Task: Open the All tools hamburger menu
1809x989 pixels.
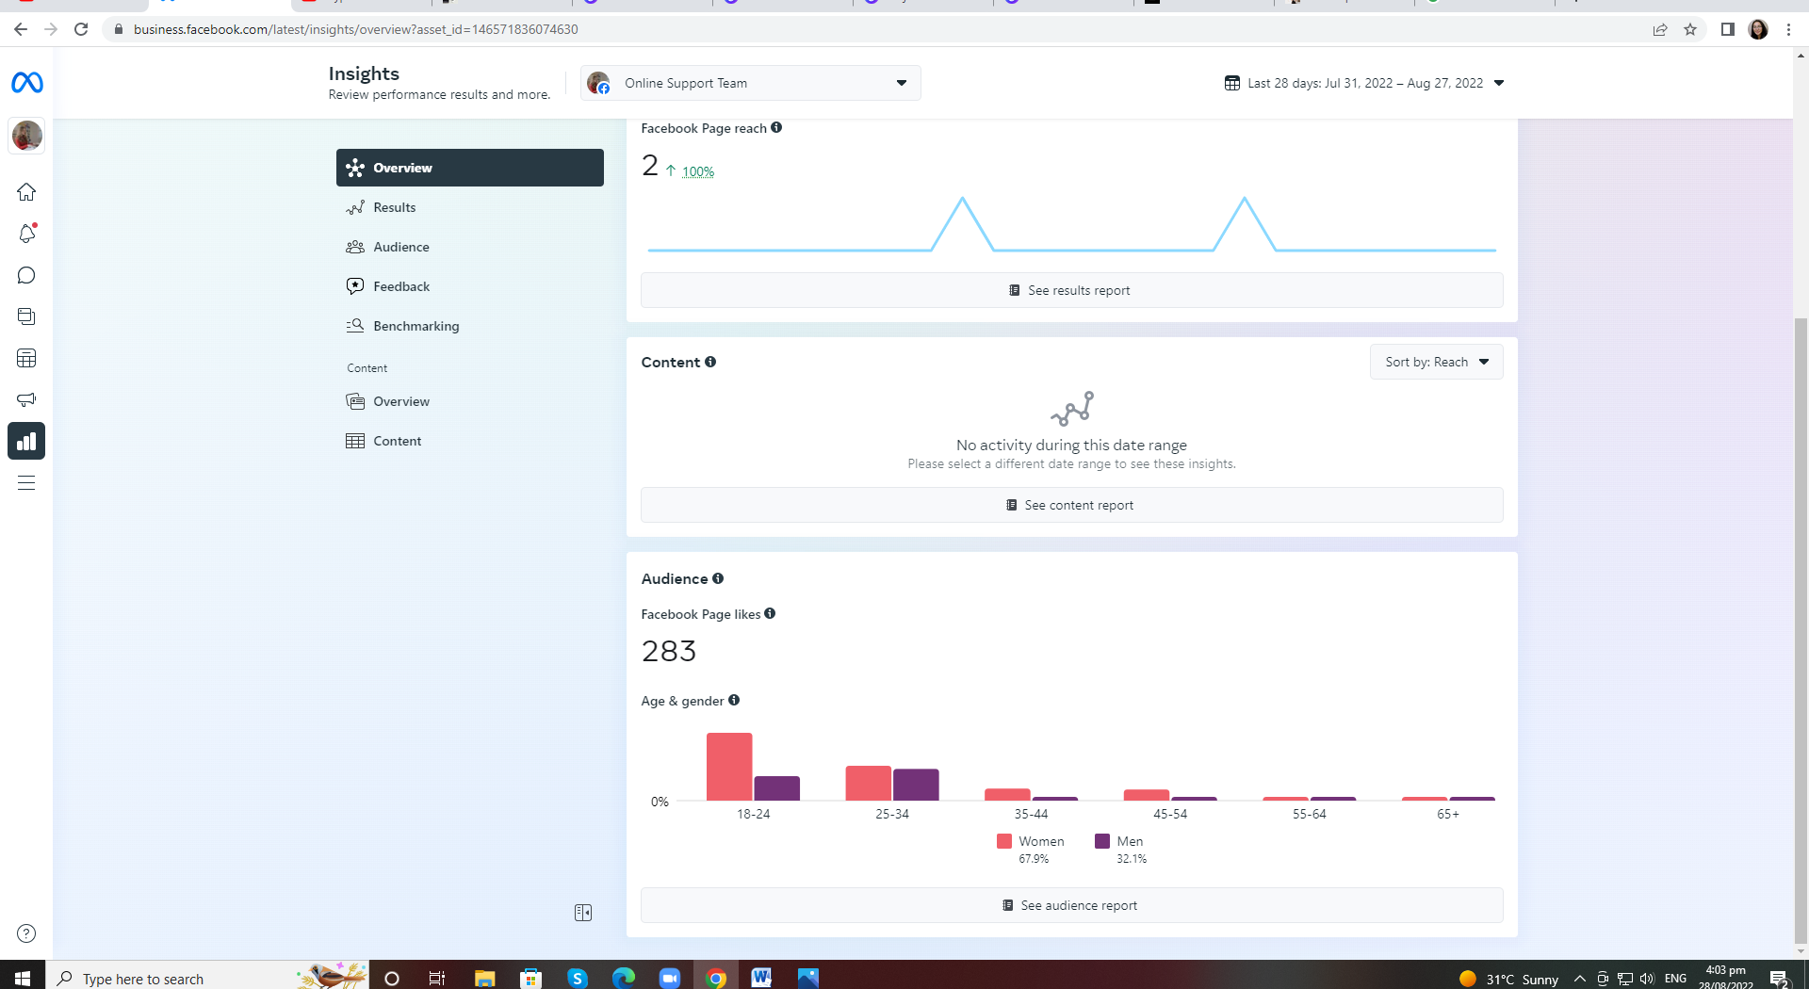Action: (26, 482)
